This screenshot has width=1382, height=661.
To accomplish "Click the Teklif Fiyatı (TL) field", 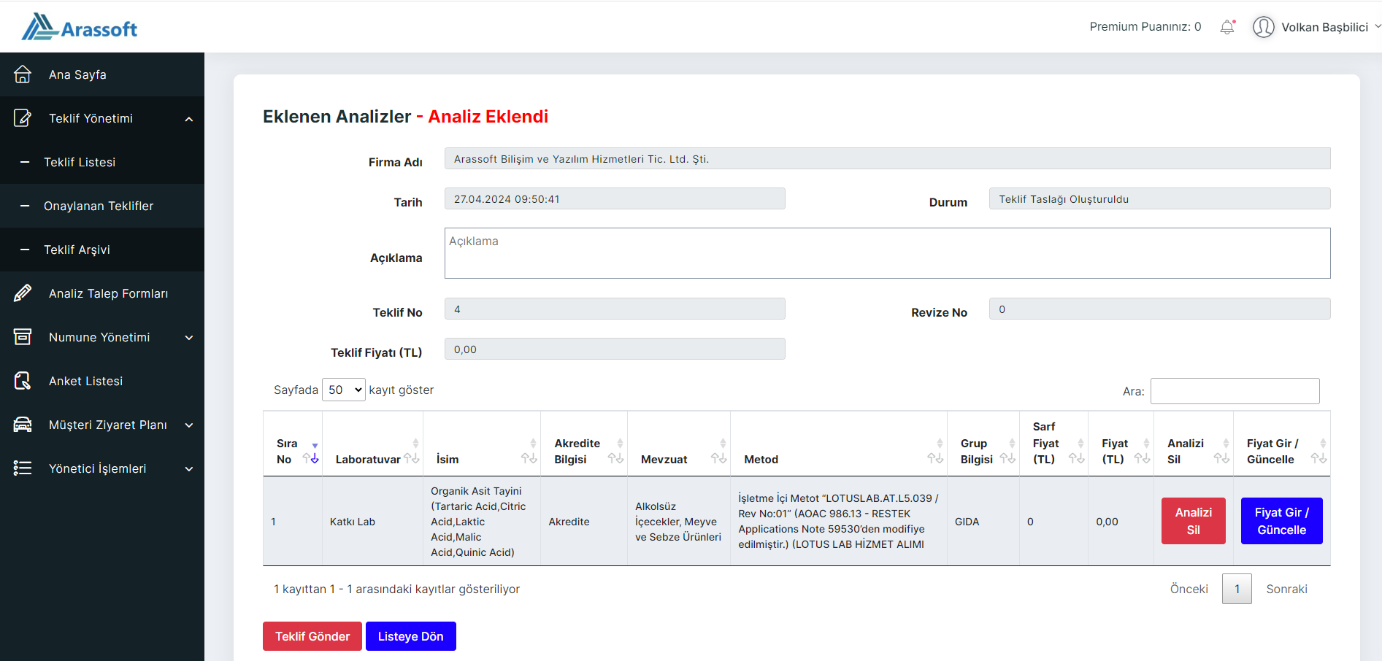I will coord(615,349).
